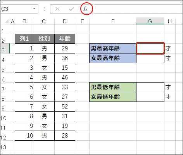Select column G header
Screen dimensions: 183x155
tap(150, 21)
